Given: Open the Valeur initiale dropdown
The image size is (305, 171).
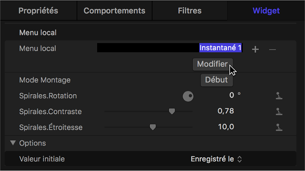Looking at the screenshot, I should pos(216,159).
